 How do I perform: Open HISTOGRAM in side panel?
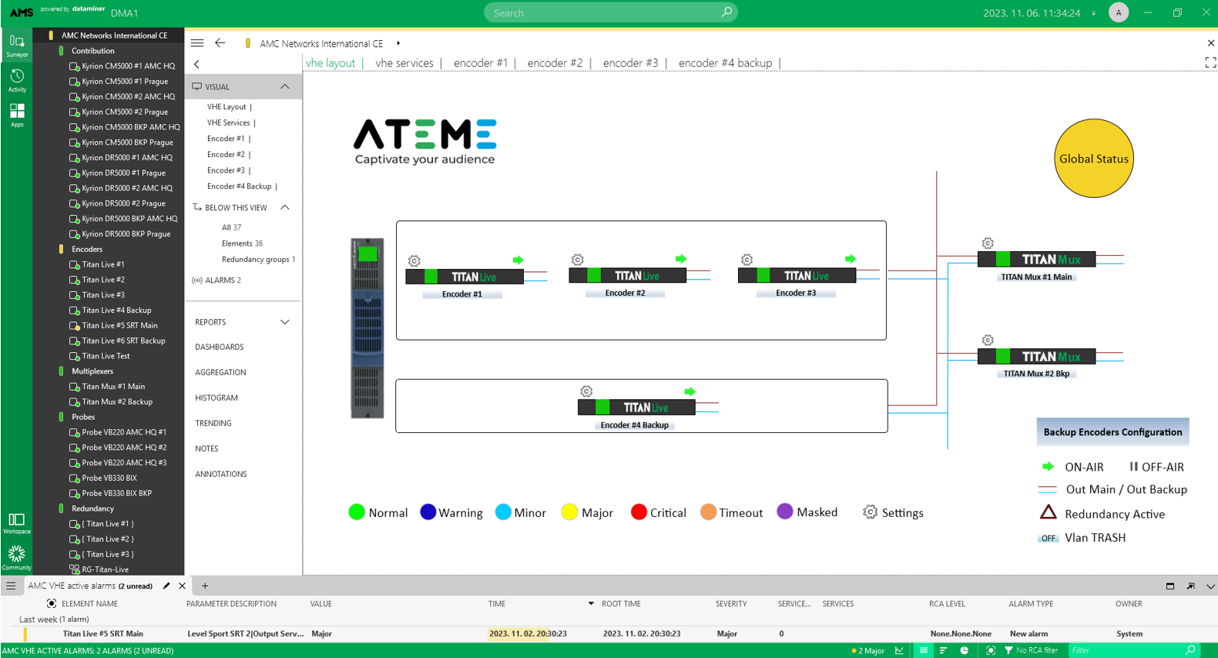tap(216, 398)
